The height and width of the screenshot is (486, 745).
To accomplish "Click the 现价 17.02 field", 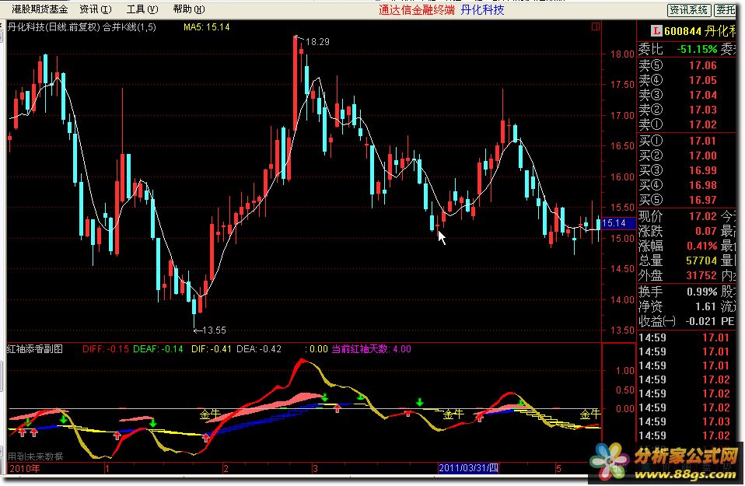I will (677, 216).
